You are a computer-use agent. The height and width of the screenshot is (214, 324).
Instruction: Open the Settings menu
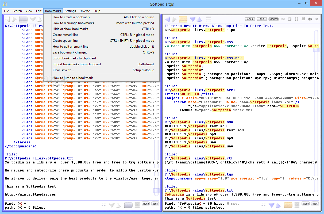pos(70,11)
